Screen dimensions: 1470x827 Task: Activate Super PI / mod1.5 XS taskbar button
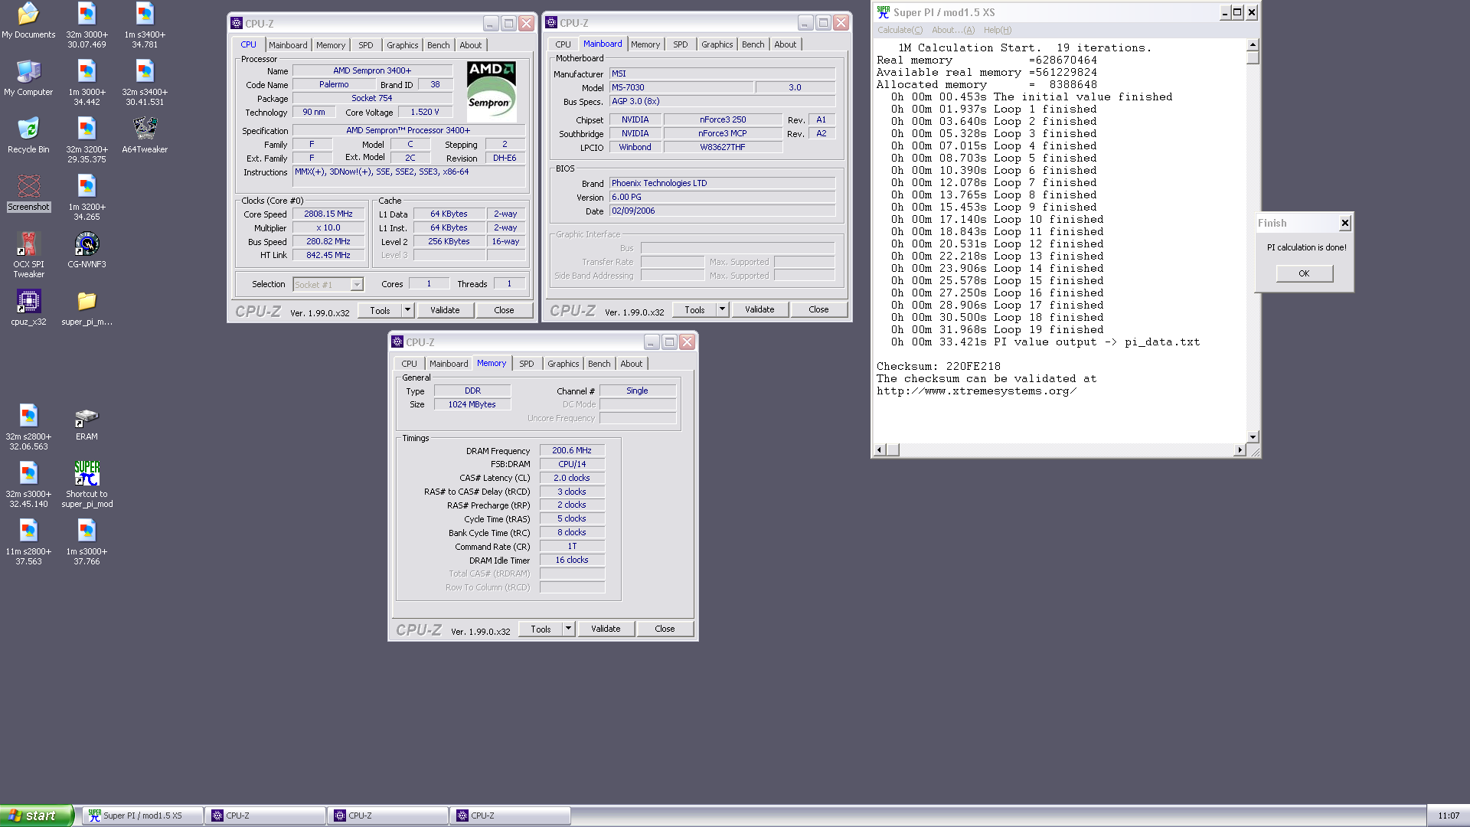coord(142,816)
